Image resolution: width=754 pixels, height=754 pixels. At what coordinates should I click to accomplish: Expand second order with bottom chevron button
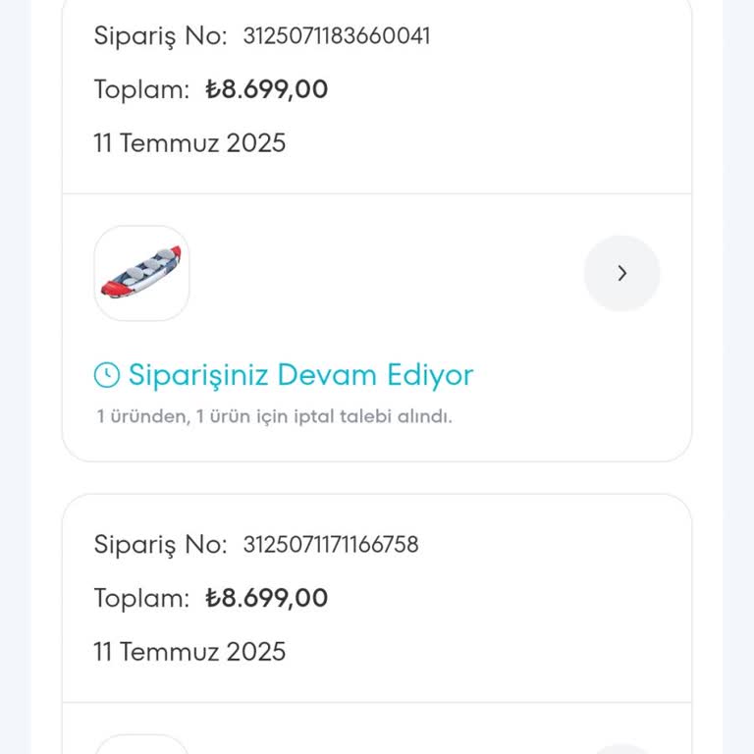(x=621, y=749)
